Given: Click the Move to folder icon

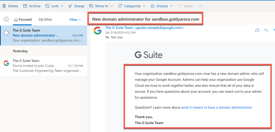Looking at the screenshot, I should click(x=91, y=6).
